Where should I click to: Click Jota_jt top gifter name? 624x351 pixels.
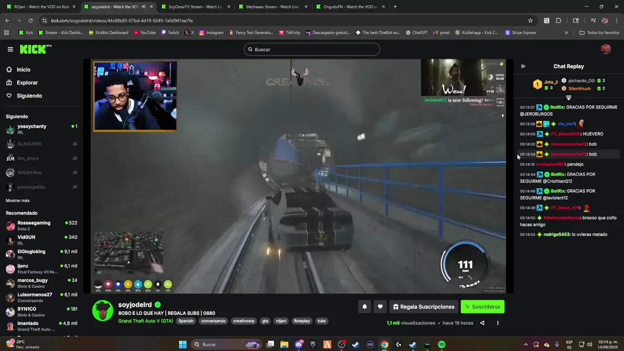[551, 82]
